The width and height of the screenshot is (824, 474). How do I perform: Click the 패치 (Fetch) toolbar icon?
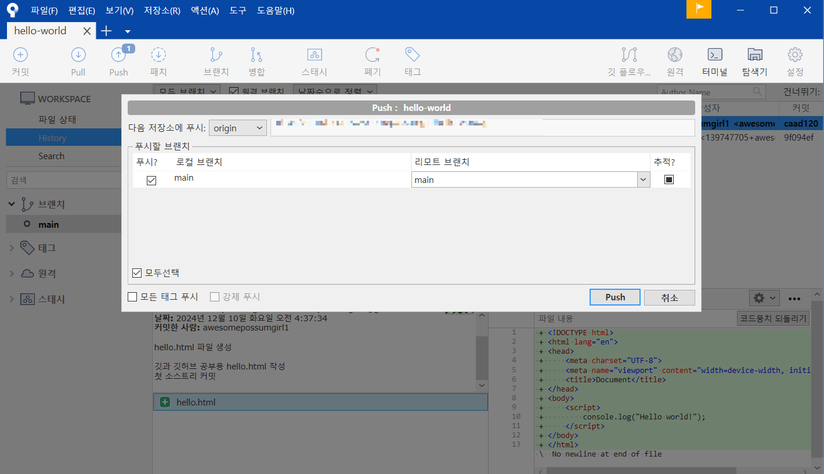click(158, 55)
